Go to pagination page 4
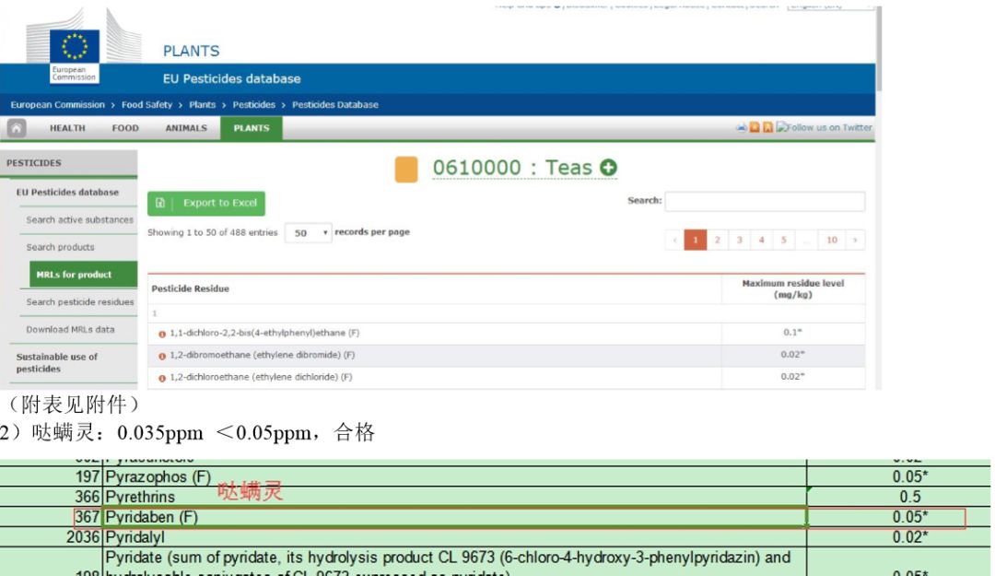995x576 pixels. 762,240
